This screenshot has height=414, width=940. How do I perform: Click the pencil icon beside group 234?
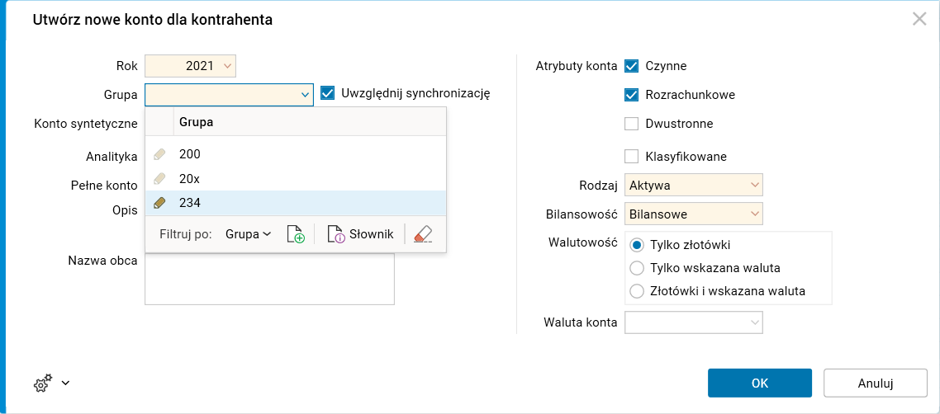click(x=159, y=203)
